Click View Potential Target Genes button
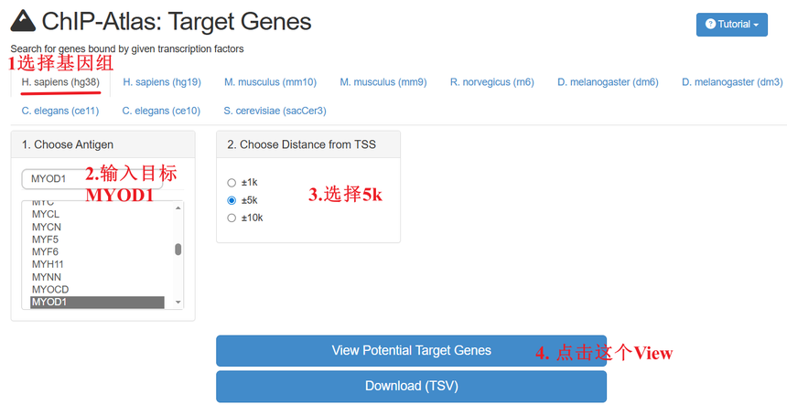Screen dimensions: 787x415 pos(411,351)
